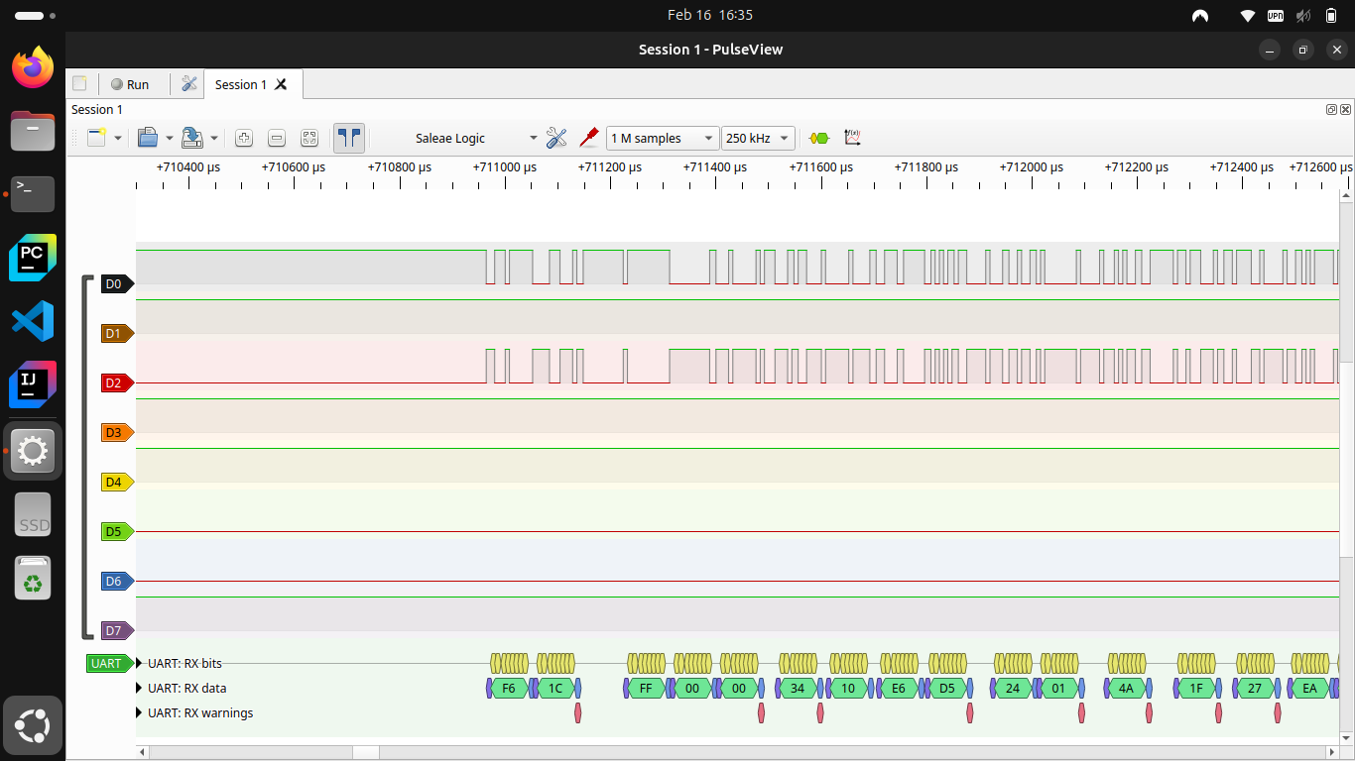The height and width of the screenshot is (761, 1355).
Task: Click the 24 decoded byte
Action: [1013, 688]
